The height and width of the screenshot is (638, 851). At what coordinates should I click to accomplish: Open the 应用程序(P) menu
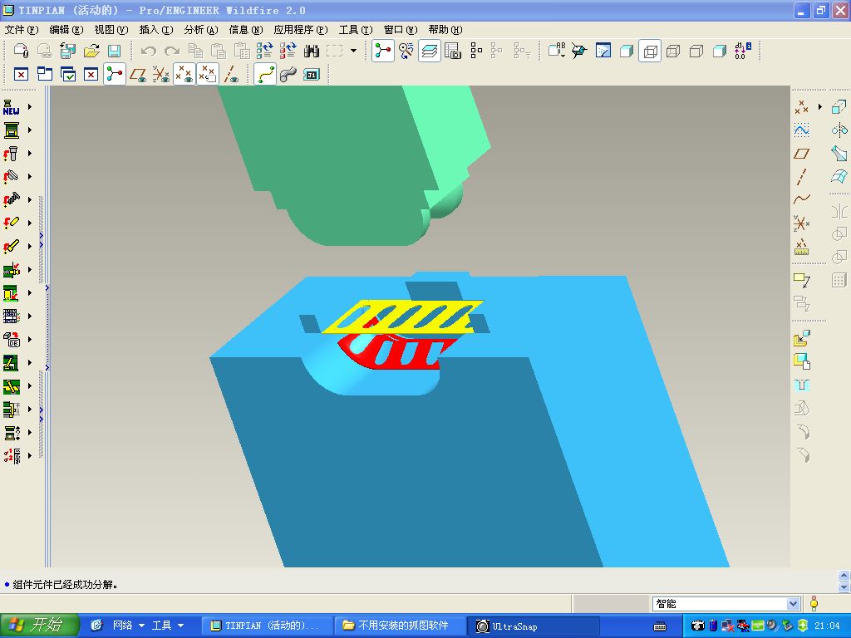point(301,30)
